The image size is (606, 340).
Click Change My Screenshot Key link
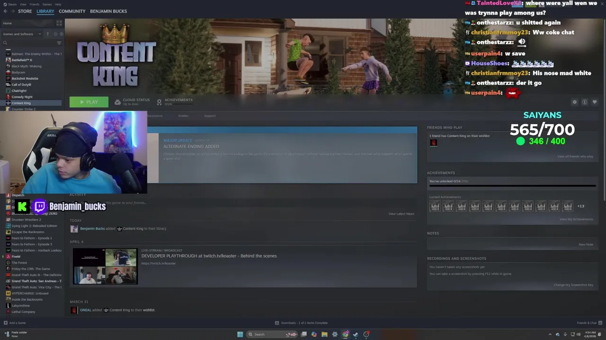[x=573, y=285]
